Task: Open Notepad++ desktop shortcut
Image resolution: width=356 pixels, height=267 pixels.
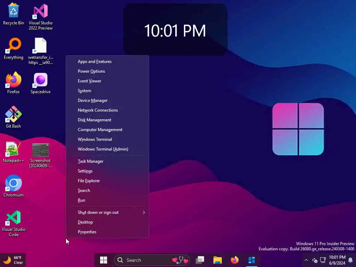Action: [x=14, y=152]
